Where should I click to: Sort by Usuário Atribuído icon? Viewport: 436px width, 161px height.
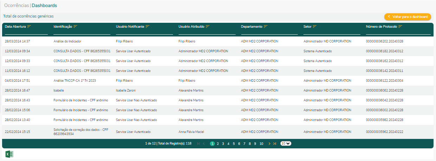click(208, 27)
